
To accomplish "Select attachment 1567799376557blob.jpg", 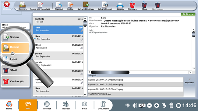I will click(136, 94).
